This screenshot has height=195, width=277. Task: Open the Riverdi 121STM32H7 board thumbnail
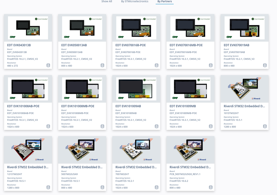click(28, 150)
